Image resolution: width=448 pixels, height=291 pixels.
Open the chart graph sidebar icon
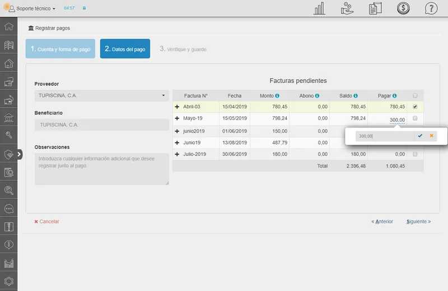point(8,263)
